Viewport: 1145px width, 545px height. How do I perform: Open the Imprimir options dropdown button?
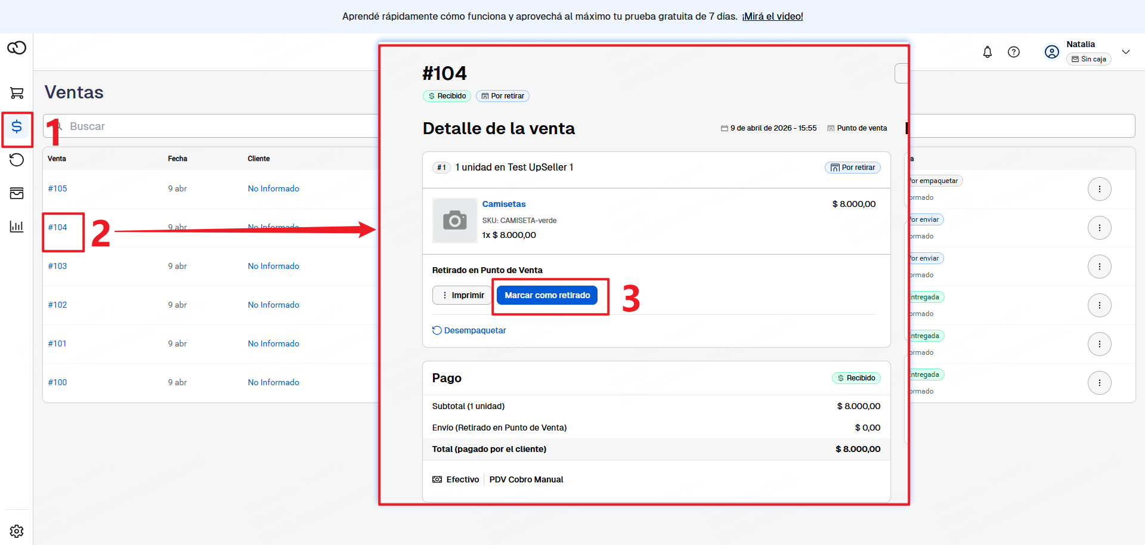pos(462,295)
